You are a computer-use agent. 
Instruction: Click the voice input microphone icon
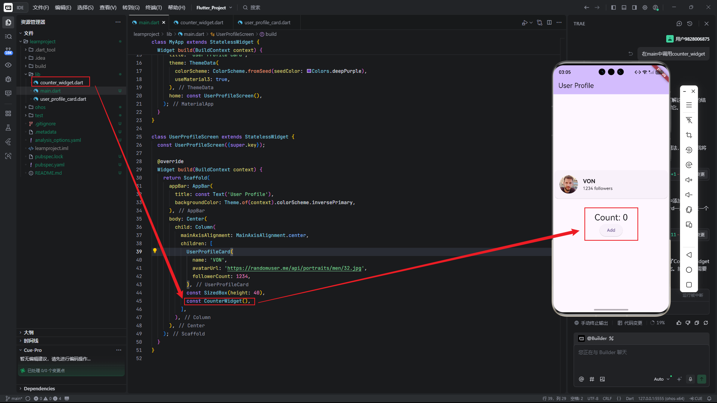coord(690,379)
